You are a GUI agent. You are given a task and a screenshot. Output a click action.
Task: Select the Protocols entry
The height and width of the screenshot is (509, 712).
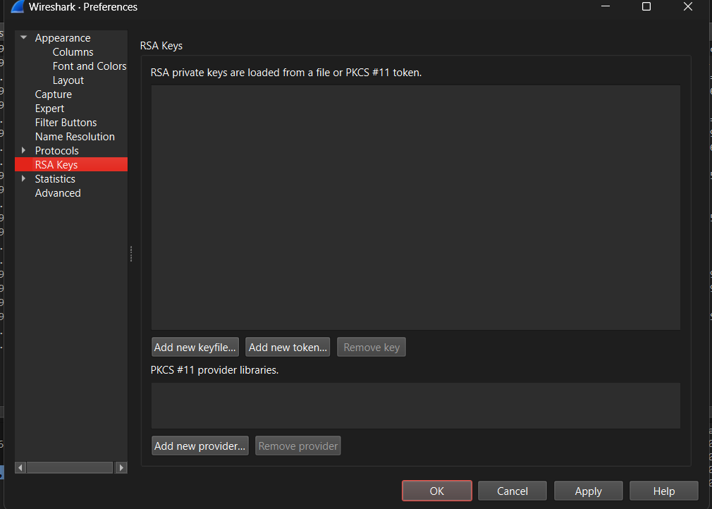(57, 151)
